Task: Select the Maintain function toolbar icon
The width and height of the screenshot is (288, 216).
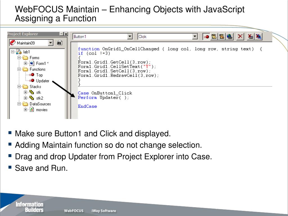Action: tap(206, 37)
